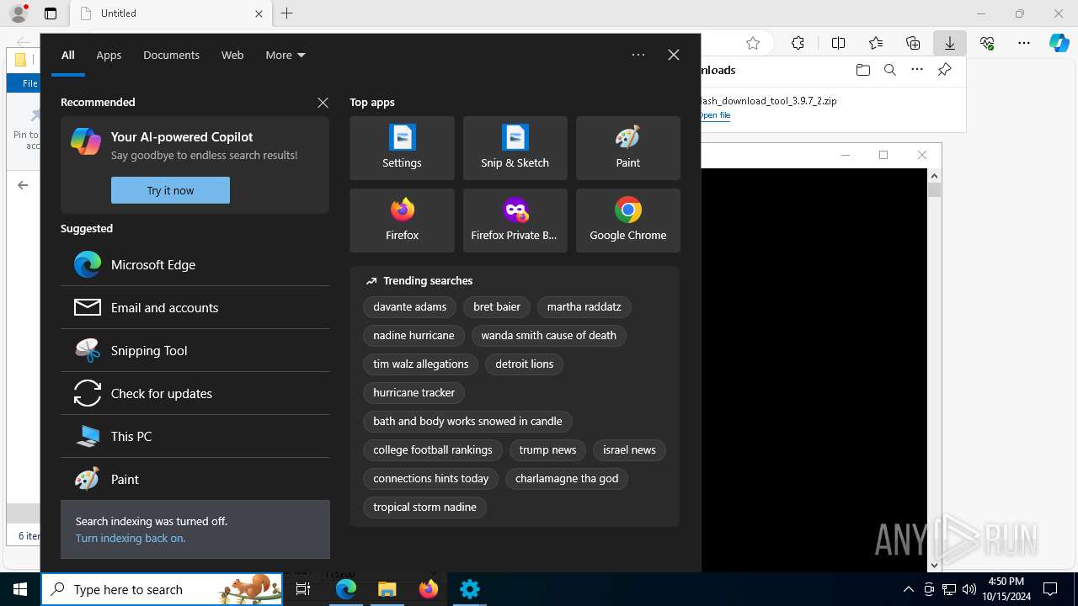Image resolution: width=1078 pixels, height=606 pixels.
Task: Open more options in Downloads panel
Action: point(917,70)
